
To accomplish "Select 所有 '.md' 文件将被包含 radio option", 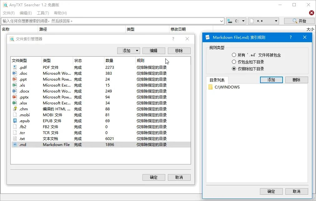I will pyautogui.click(x=234, y=55).
